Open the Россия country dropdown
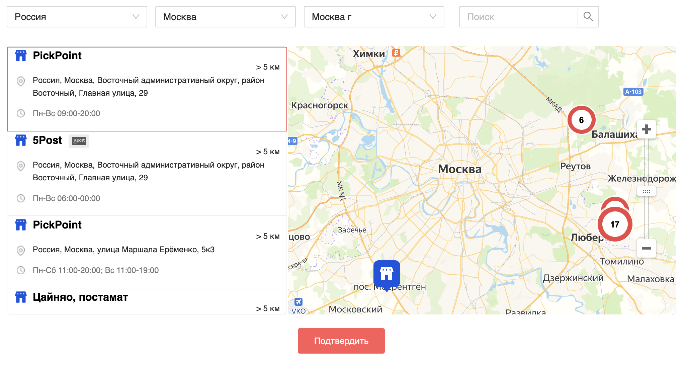Image resolution: width=686 pixels, height=372 pixels. pyautogui.click(x=77, y=17)
